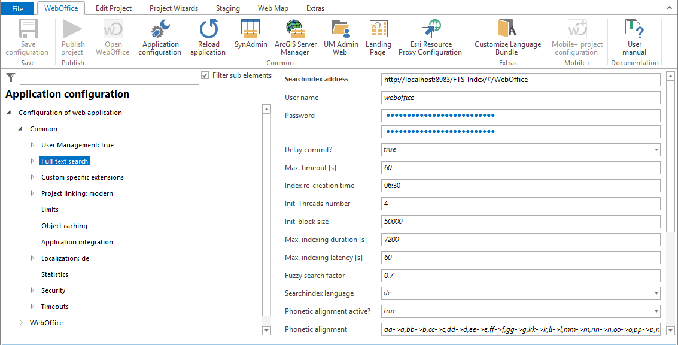Viewport: 678px width, 345px height.
Task: Open Application configuration from the ribbon
Action: coord(160,38)
